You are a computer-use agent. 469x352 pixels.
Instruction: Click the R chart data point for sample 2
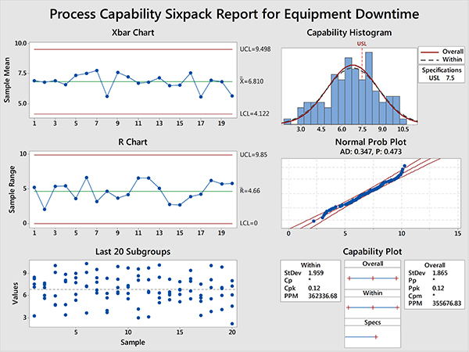(45, 209)
